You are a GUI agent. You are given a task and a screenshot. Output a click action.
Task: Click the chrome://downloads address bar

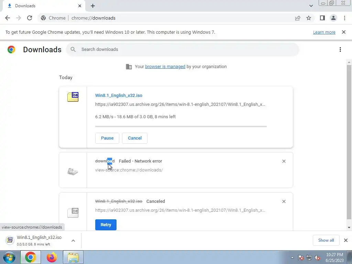pyautogui.click(x=93, y=18)
